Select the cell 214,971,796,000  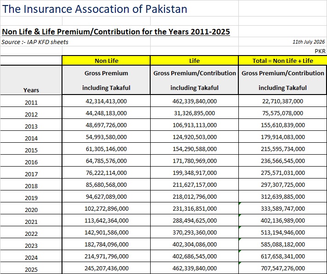(x=107, y=256)
